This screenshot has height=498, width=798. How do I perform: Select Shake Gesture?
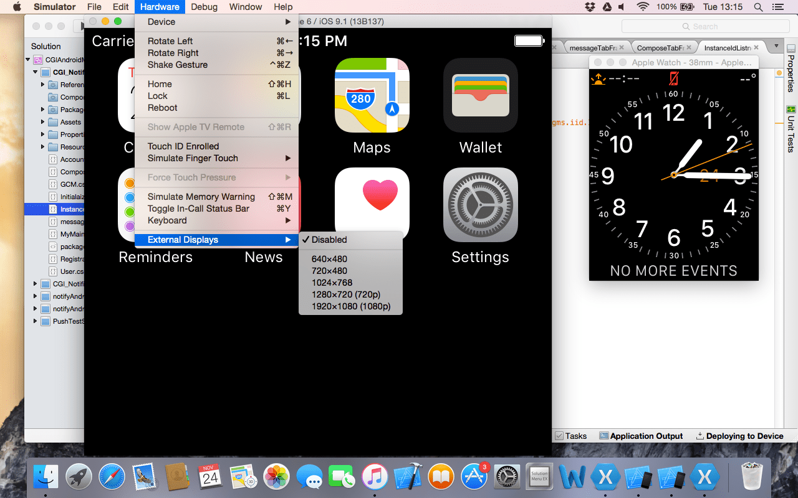pyautogui.click(x=216, y=65)
